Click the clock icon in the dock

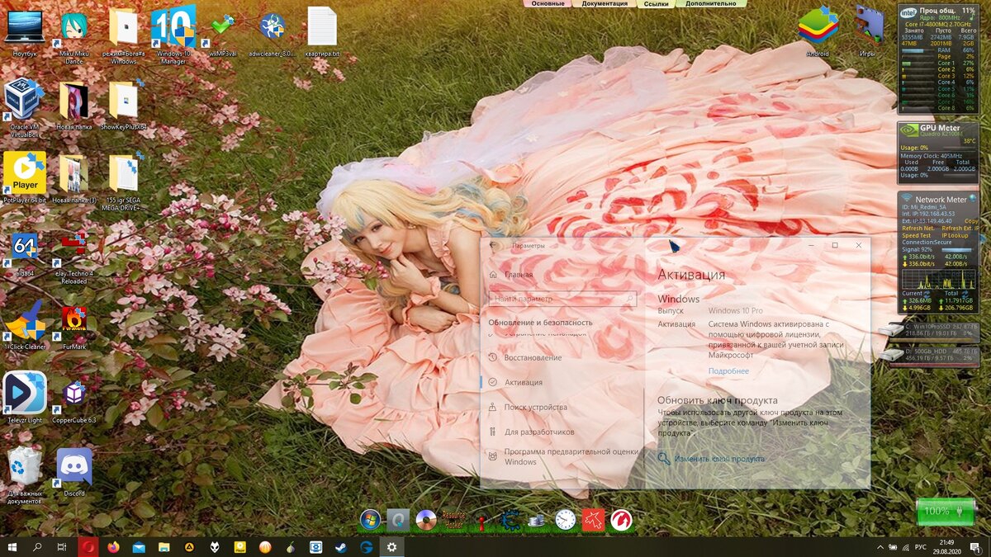[x=566, y=519]
